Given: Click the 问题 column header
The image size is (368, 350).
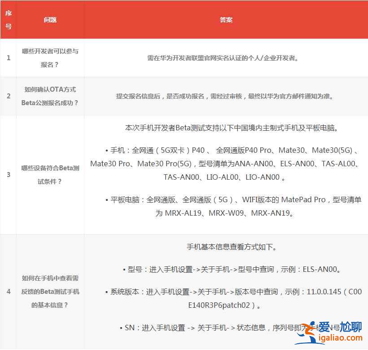Looking at the screenshot, I should point(50,20).
